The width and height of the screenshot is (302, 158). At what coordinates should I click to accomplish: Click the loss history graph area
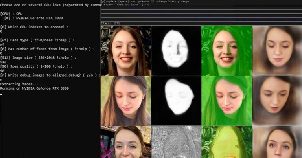pyautogui.click(x=201, y=14)
